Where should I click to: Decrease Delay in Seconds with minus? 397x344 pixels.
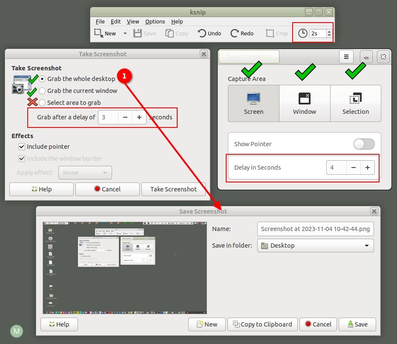354,168
